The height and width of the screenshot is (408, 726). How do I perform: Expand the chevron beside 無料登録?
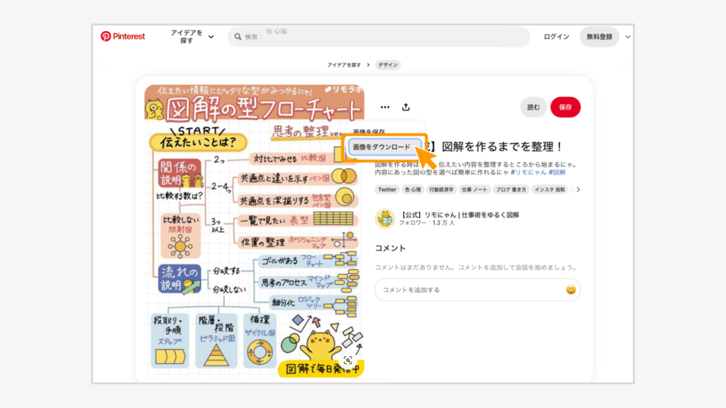628,37
